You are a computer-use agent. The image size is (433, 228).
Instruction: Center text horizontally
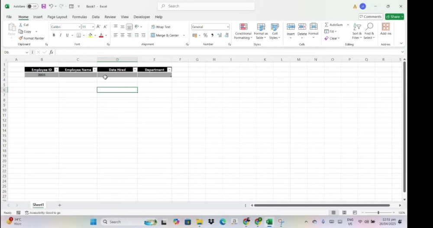point(123,35)
